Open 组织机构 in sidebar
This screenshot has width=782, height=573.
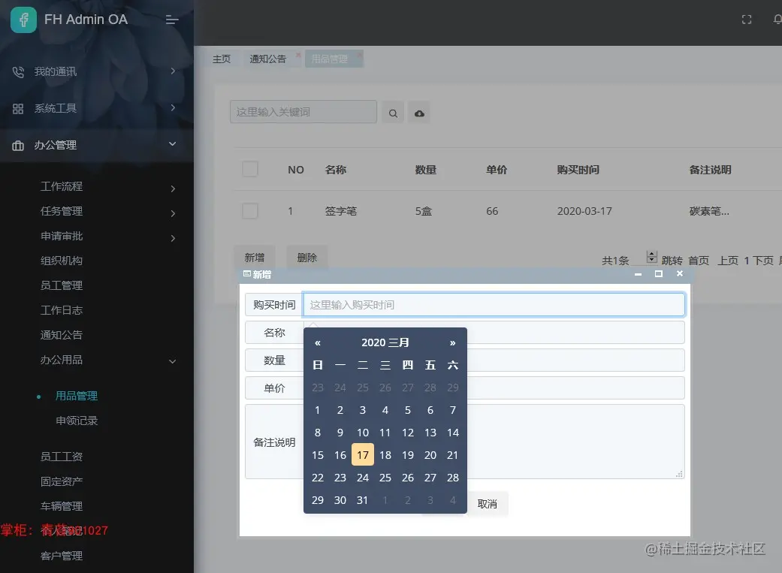pos(62,261)
